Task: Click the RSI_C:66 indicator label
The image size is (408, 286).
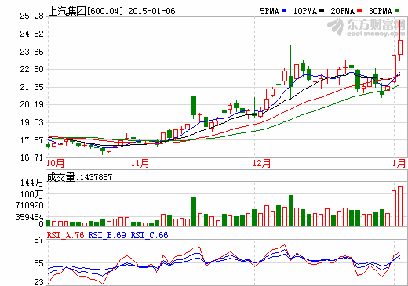Action: [x=149, y=235]
